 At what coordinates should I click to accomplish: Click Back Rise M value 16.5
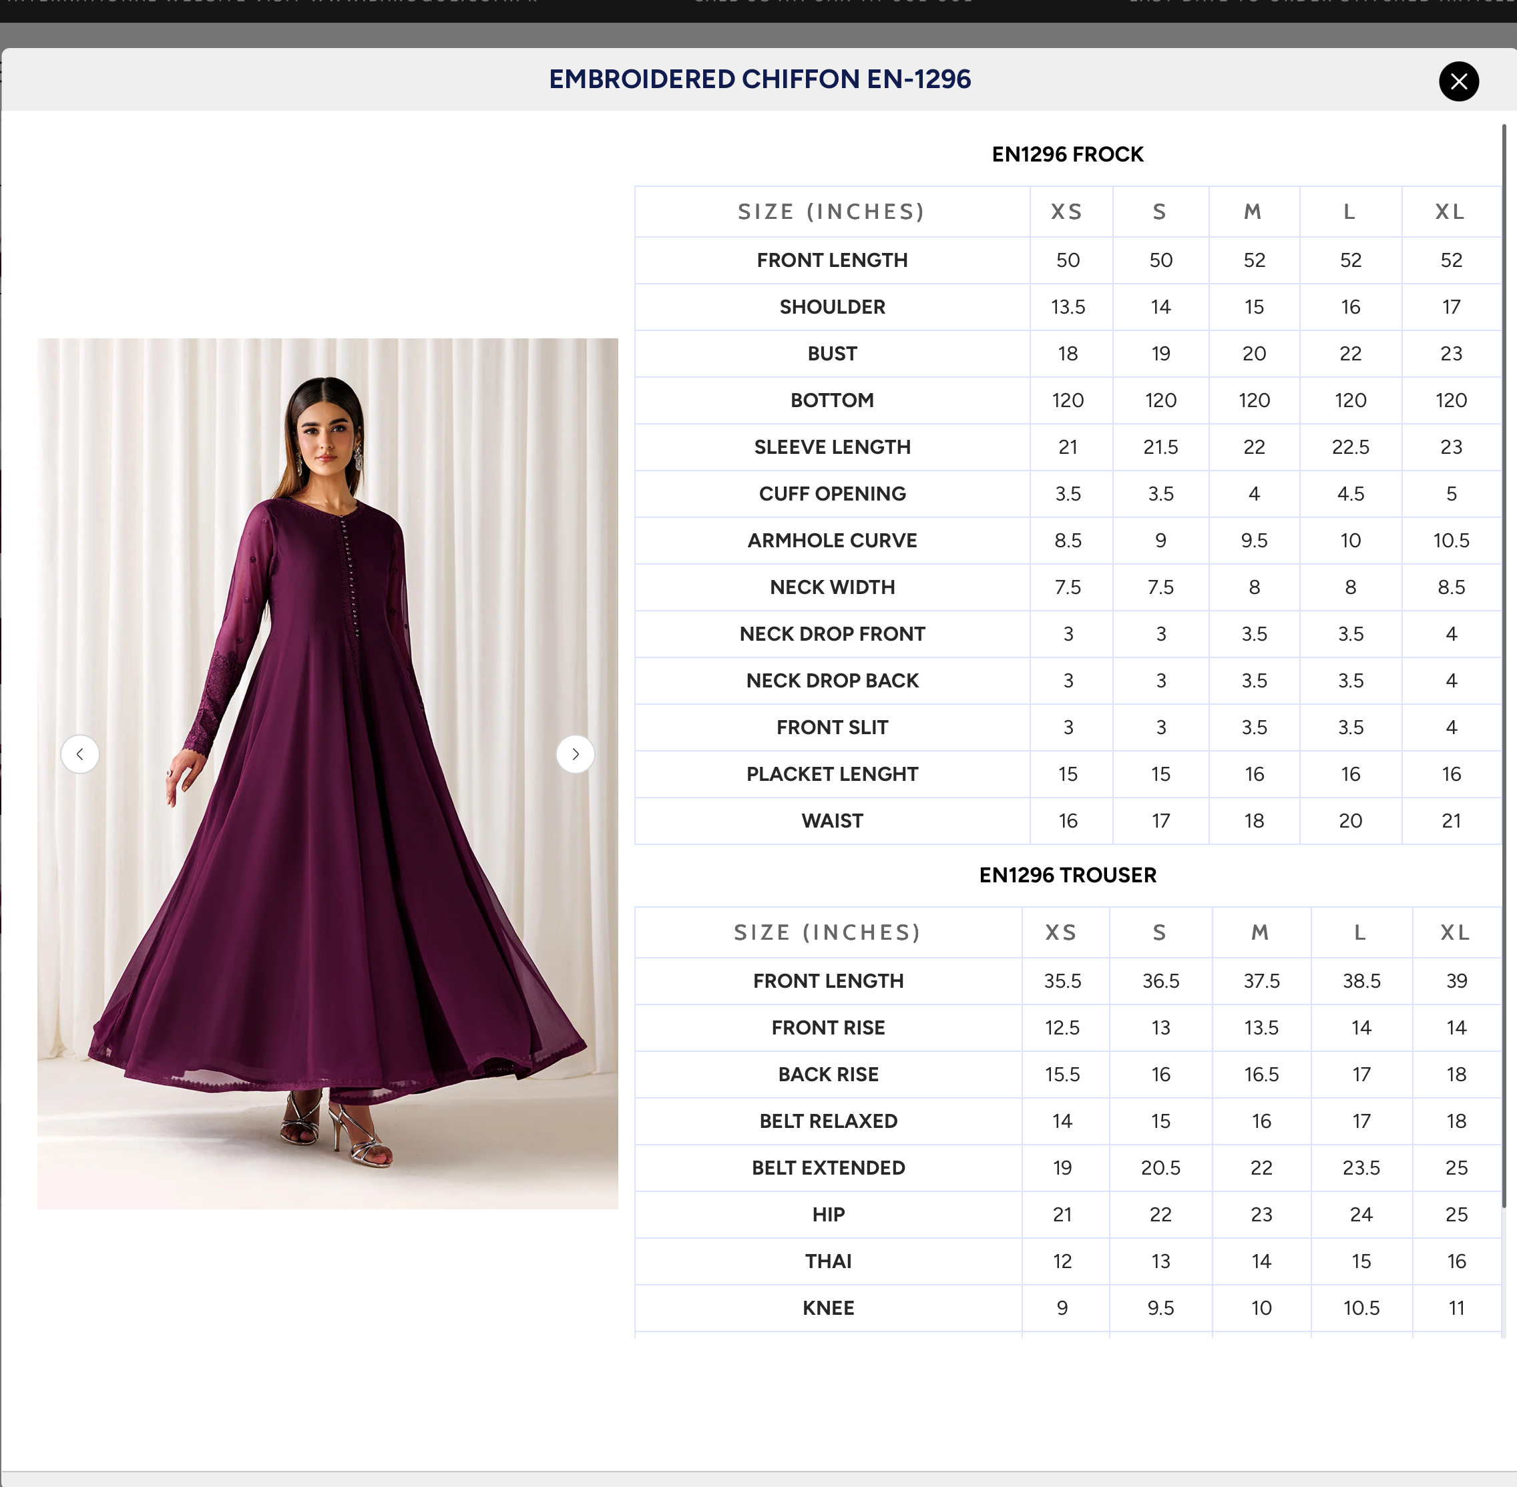pyautogui.click(x=1261, y=1075)
